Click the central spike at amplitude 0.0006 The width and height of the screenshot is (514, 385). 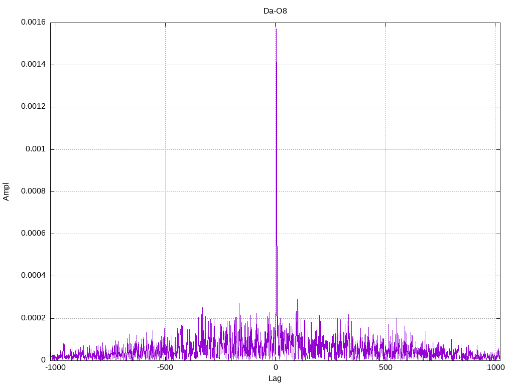[x=276, y=234]
